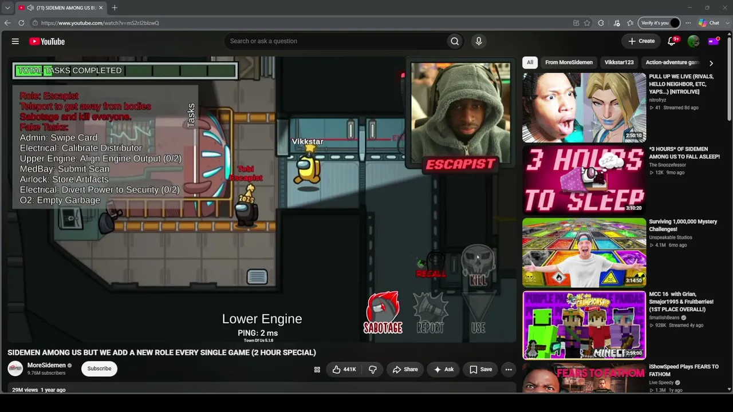Go to the YouTube home logo

[x=47, y=41]
